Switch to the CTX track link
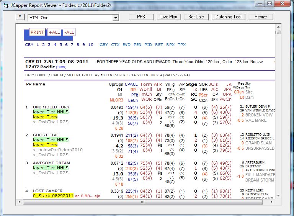The height and width of the screenshot is (216, 294). [x=115, y=45]
